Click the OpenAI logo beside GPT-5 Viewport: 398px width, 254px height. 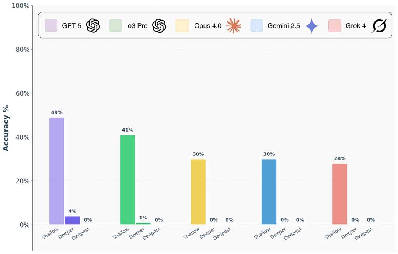pos(93,26)
